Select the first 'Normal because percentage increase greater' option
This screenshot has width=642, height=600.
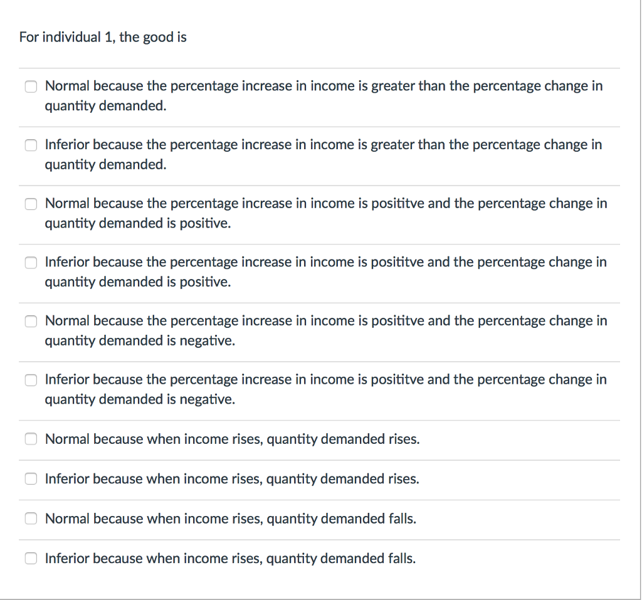click(x=31, y=87)
